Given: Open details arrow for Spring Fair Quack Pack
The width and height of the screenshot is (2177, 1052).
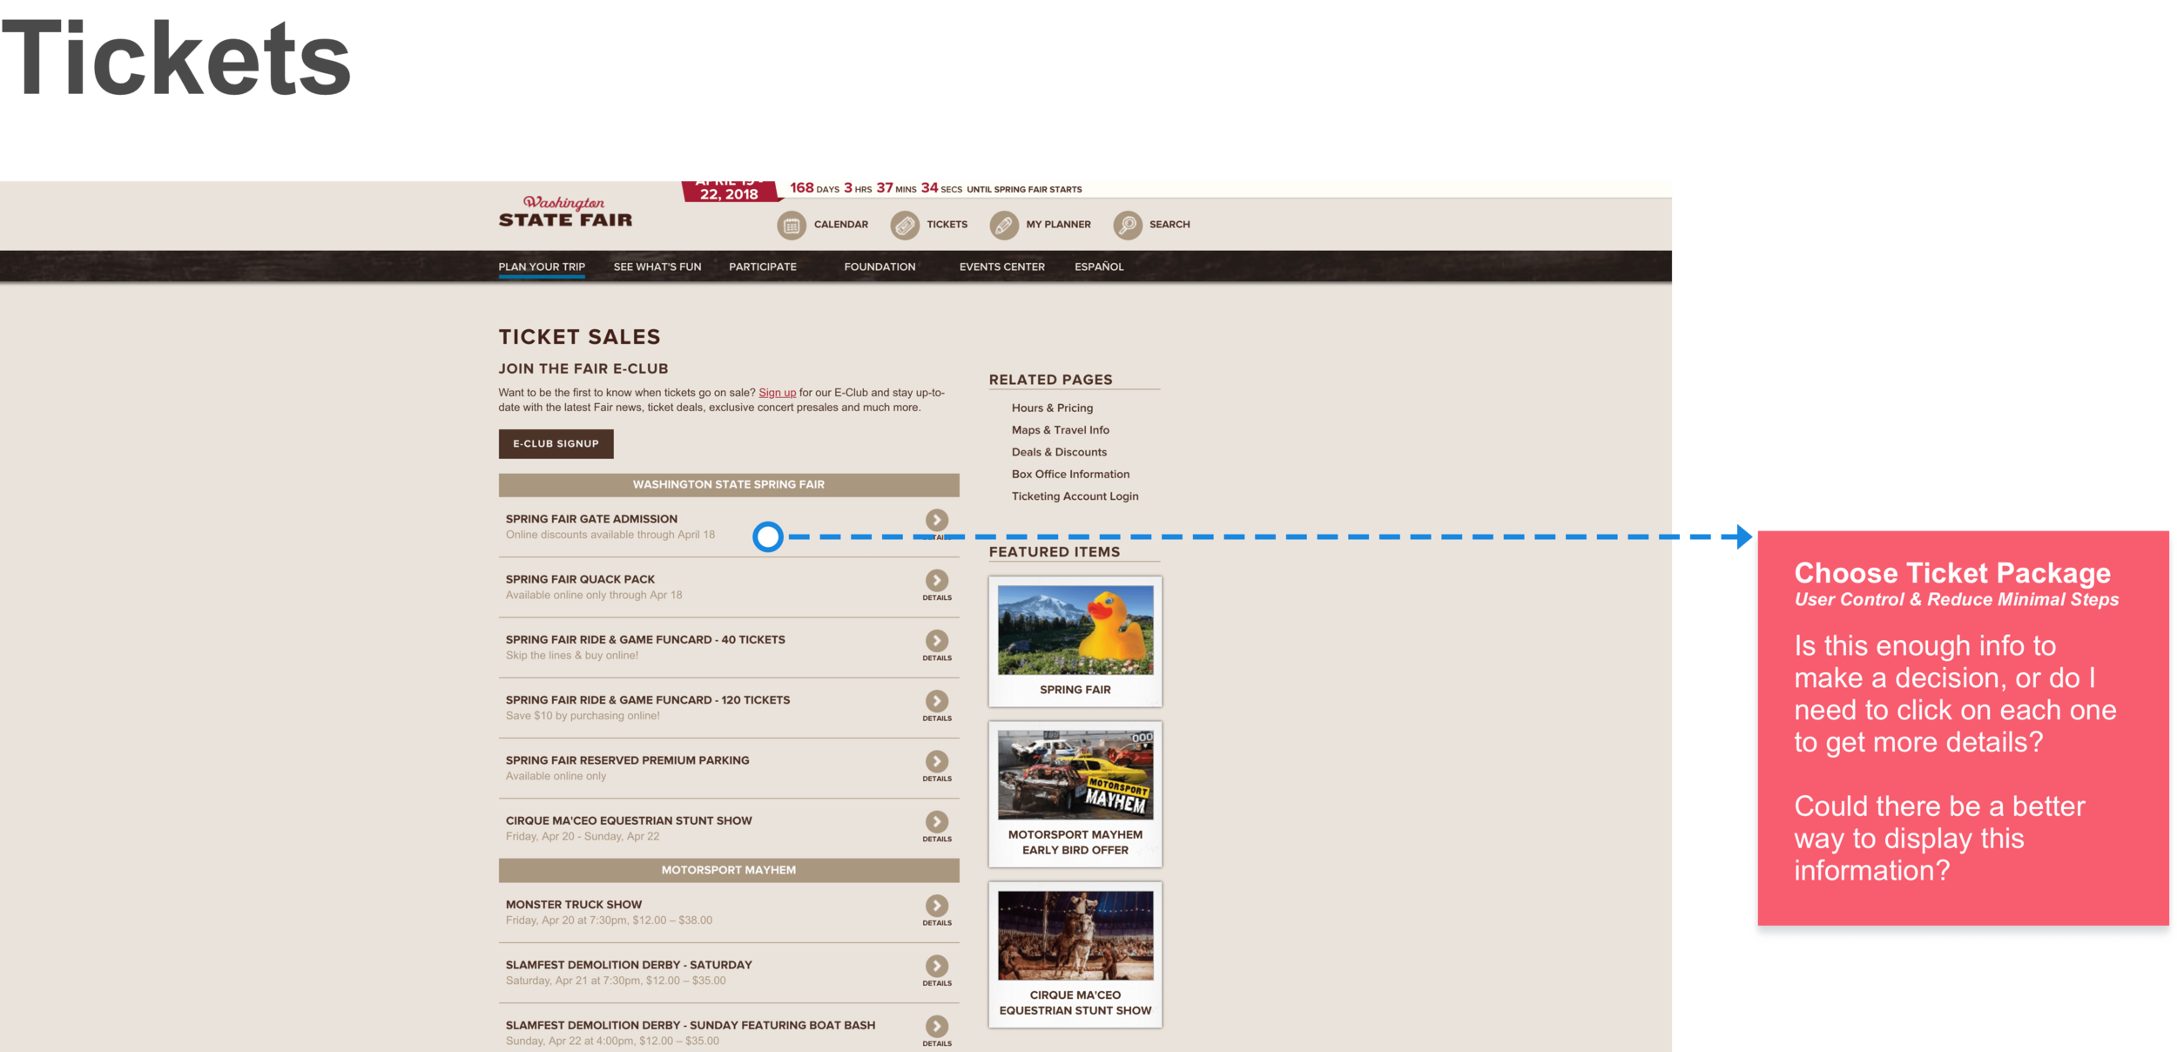Looking at the screenshot, I should 936,580.
